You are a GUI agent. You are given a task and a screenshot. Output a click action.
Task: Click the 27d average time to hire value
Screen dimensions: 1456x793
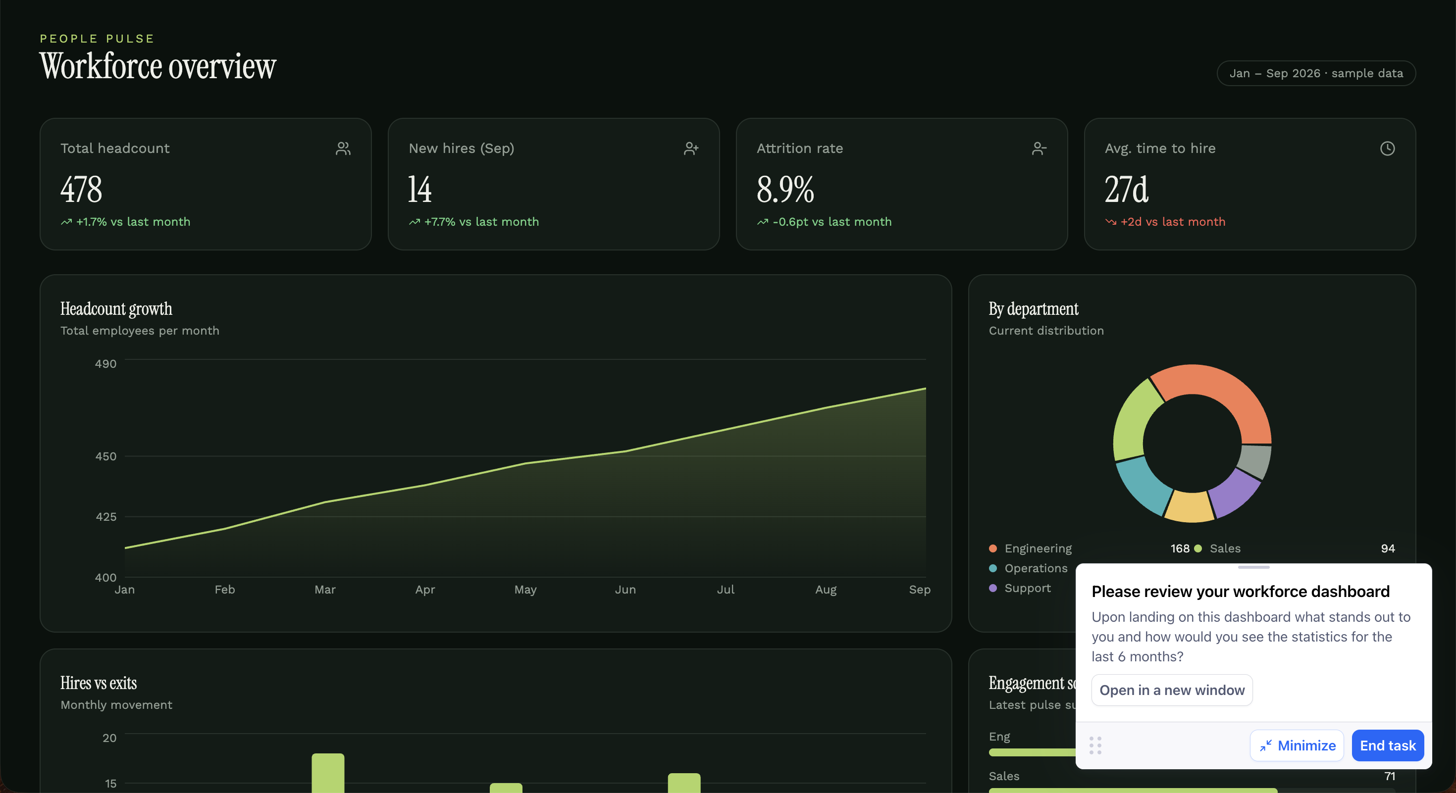click(1127, 189)
